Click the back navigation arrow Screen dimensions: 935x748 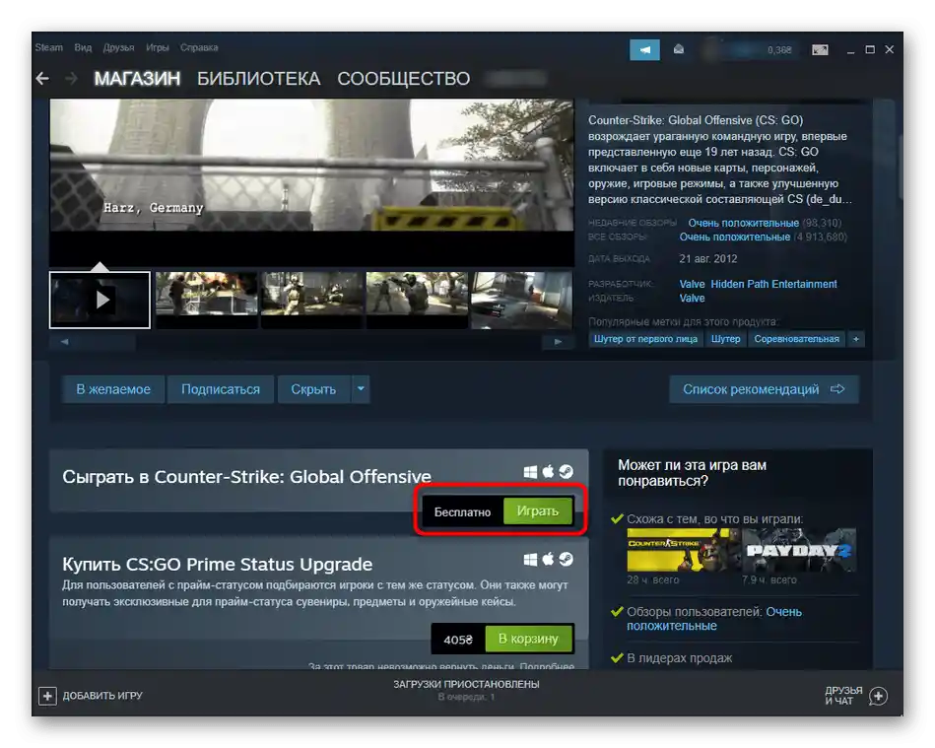point(42,78)
